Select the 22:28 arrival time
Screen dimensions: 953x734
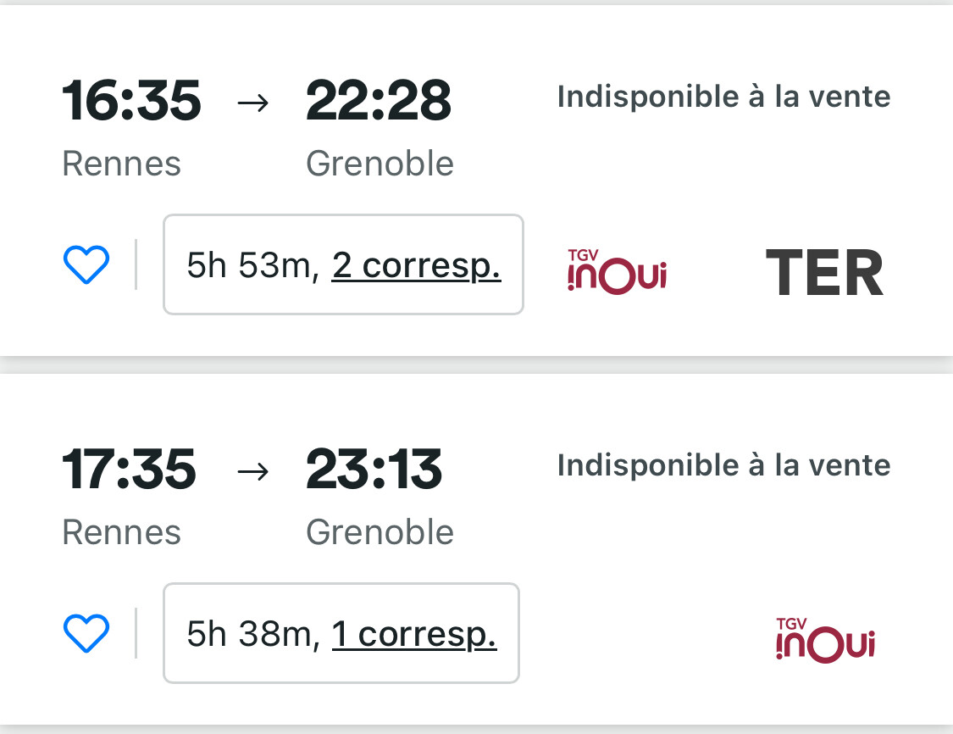pyautogui.click(x=378, y=101)
